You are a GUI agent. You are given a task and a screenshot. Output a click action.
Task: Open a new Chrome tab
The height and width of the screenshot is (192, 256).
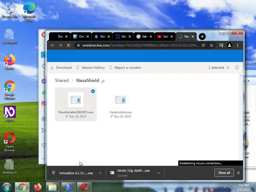point(202,36)
